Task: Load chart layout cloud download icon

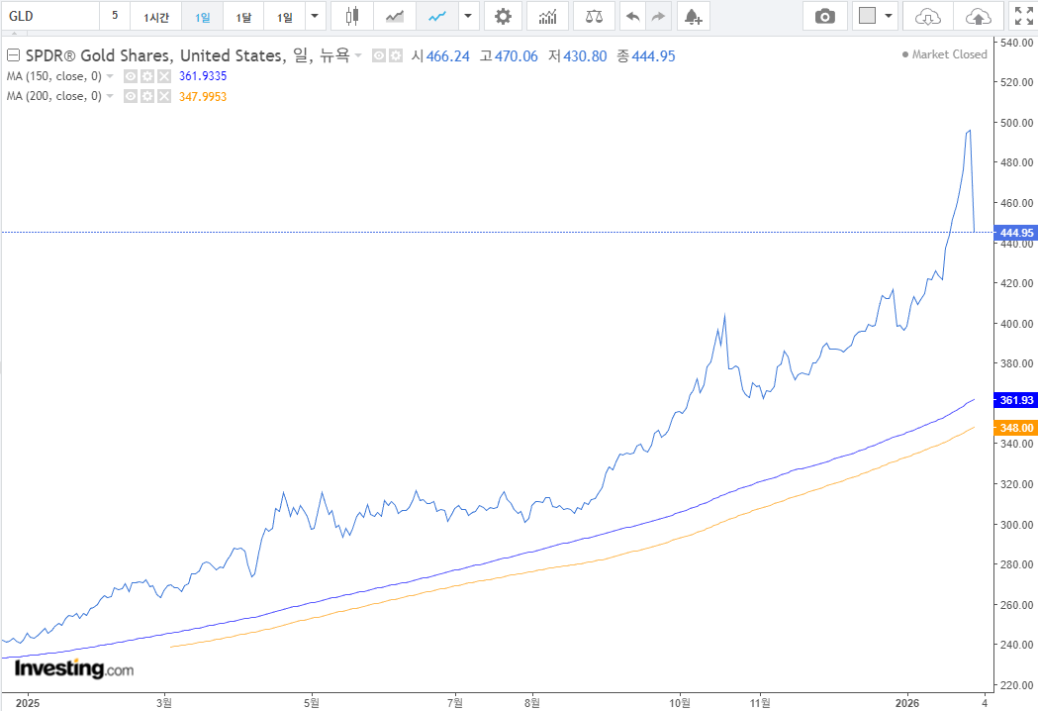Action: 928,17
